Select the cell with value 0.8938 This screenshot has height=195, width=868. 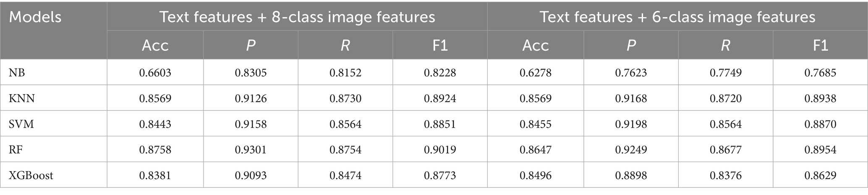(820, 98)
